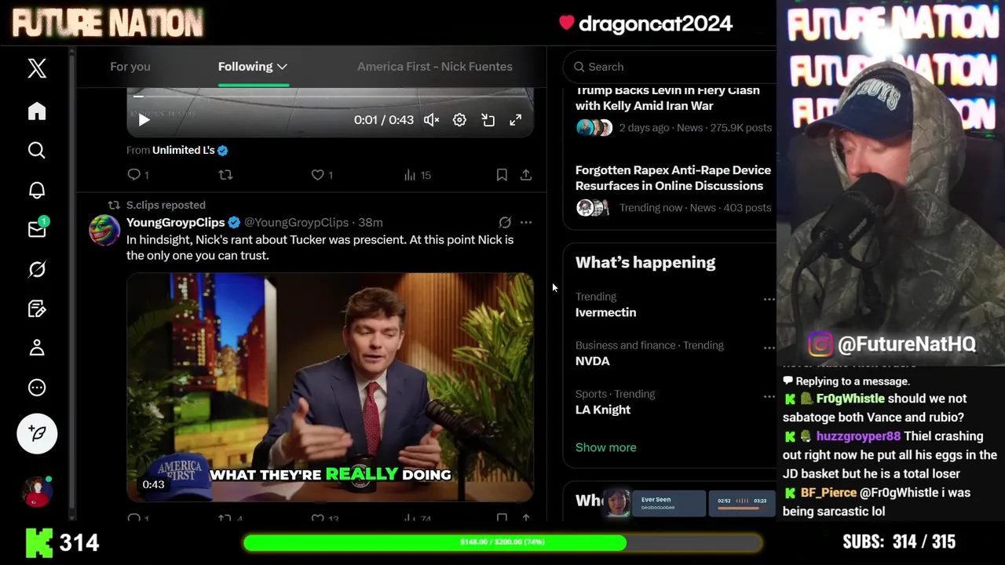Viewport: 1005px width, 565px height.
Task: Repost the Unlimited L's post
Action: click(225, 175)
